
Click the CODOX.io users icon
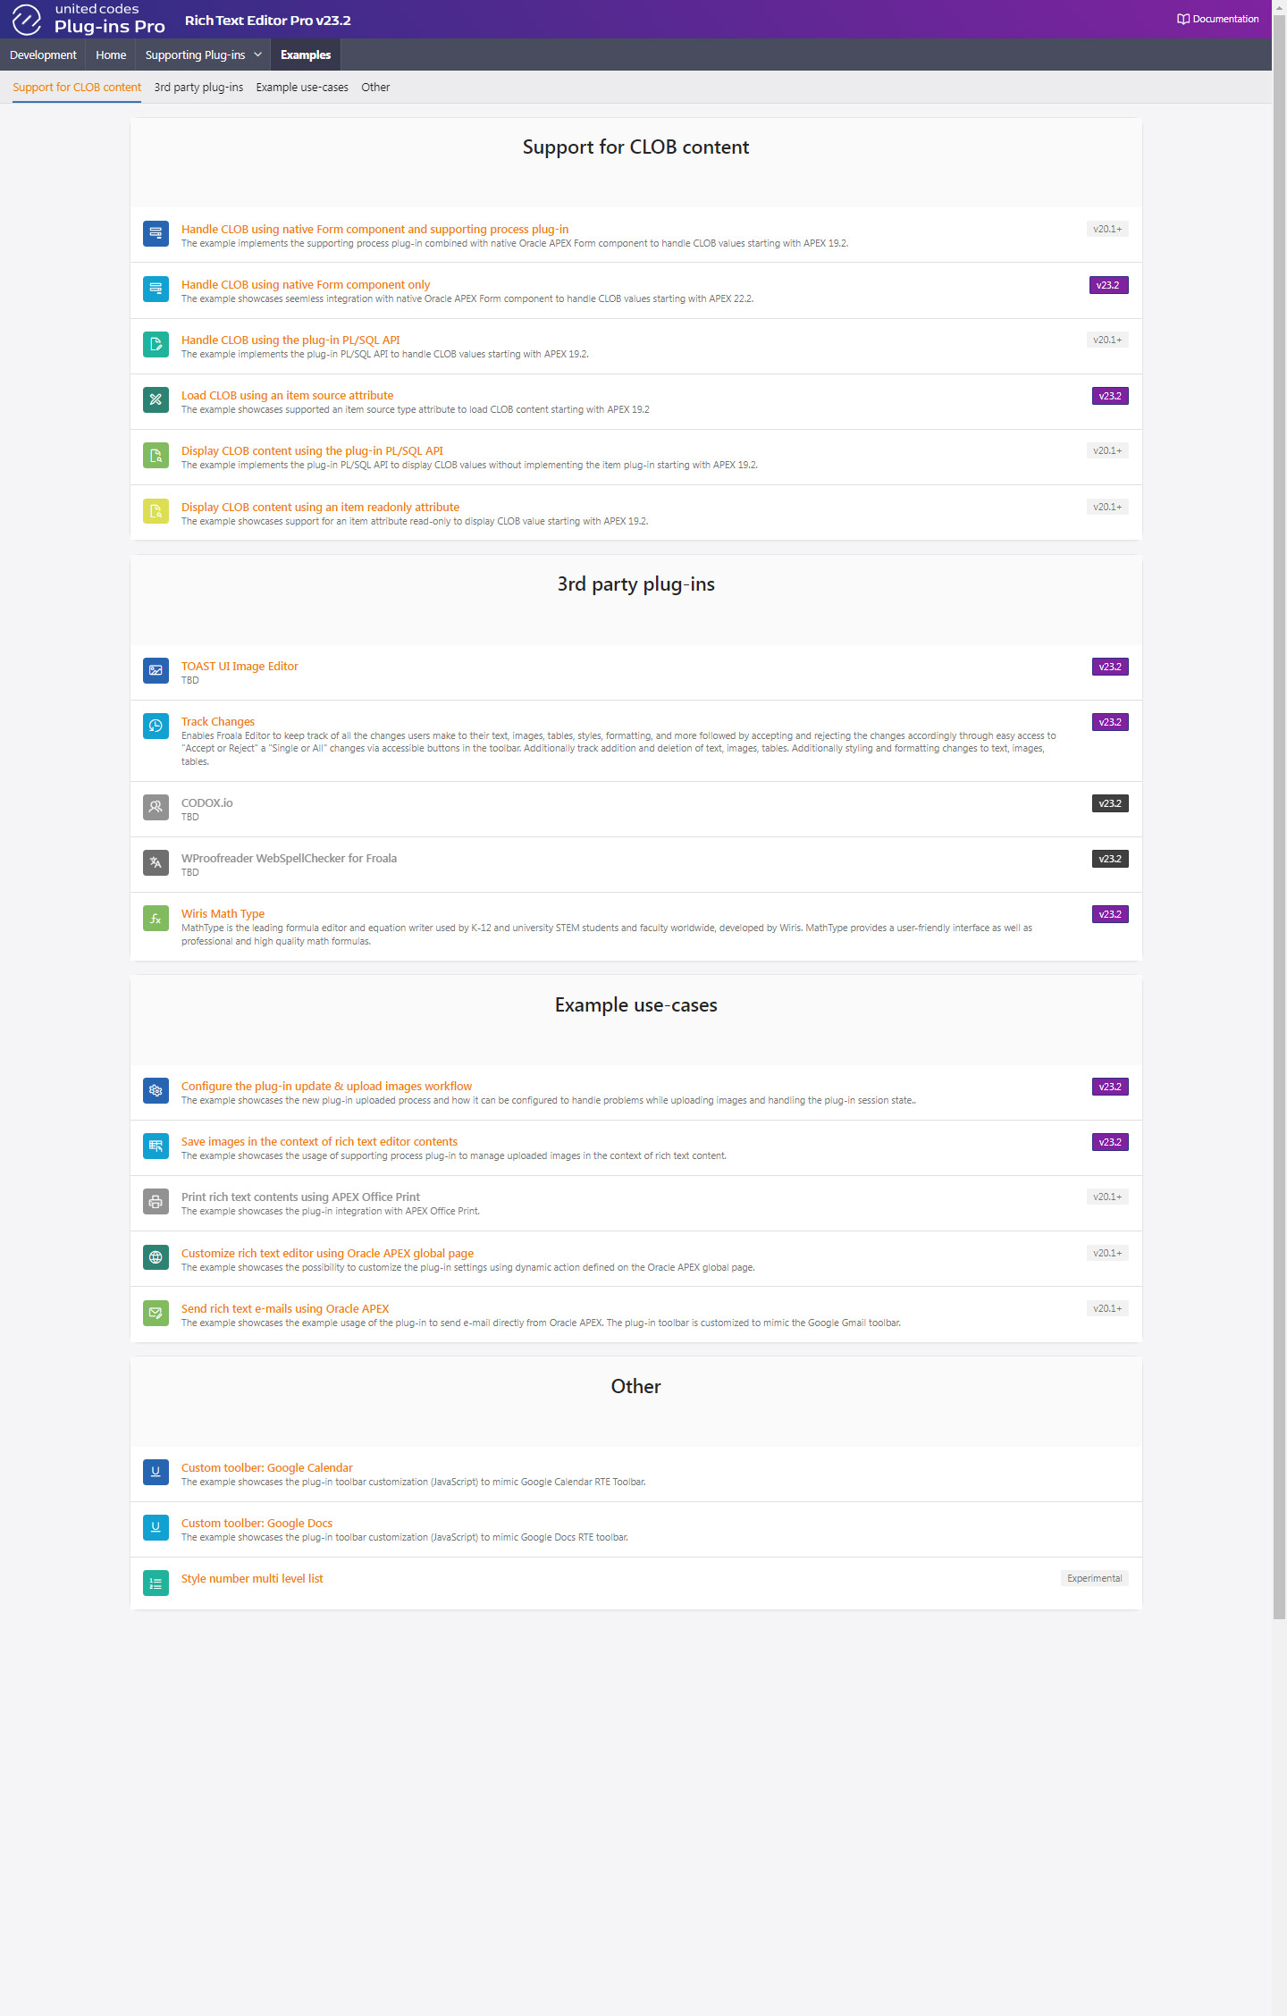[156, 808]
